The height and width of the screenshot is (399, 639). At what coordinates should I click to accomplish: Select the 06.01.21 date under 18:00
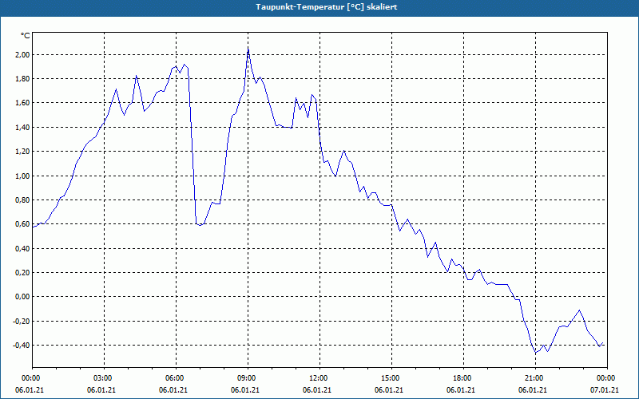(461, 389)
